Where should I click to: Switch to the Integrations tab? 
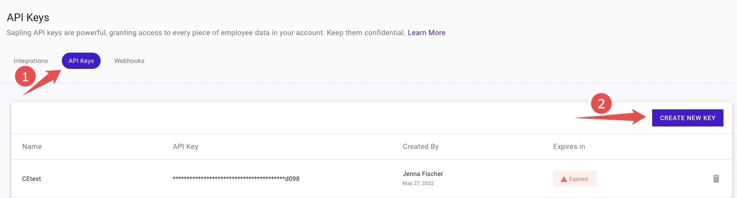pos(31,61)
